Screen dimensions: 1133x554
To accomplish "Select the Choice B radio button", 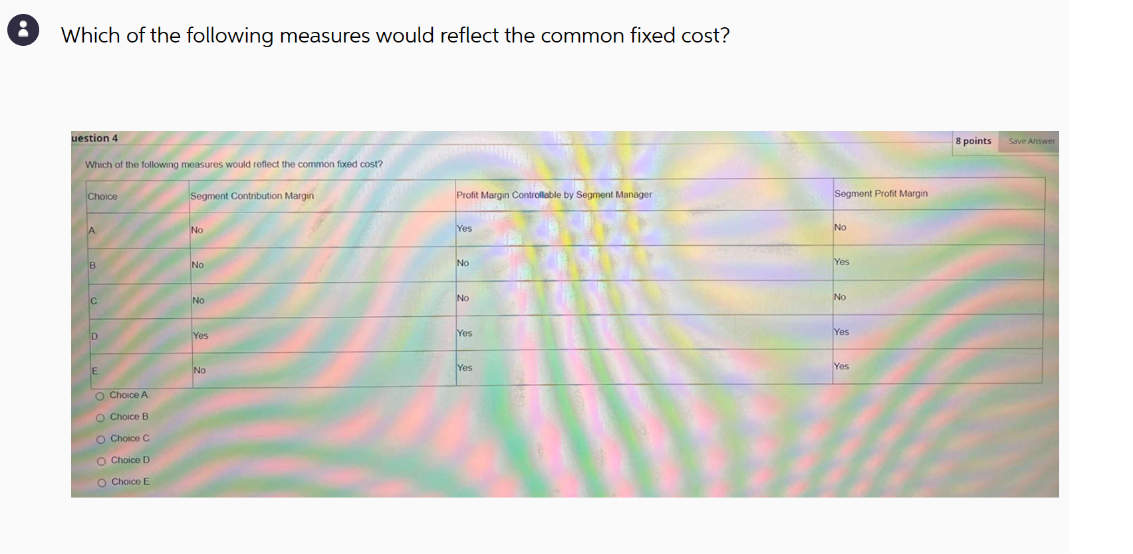I will [x=99, y=416].
